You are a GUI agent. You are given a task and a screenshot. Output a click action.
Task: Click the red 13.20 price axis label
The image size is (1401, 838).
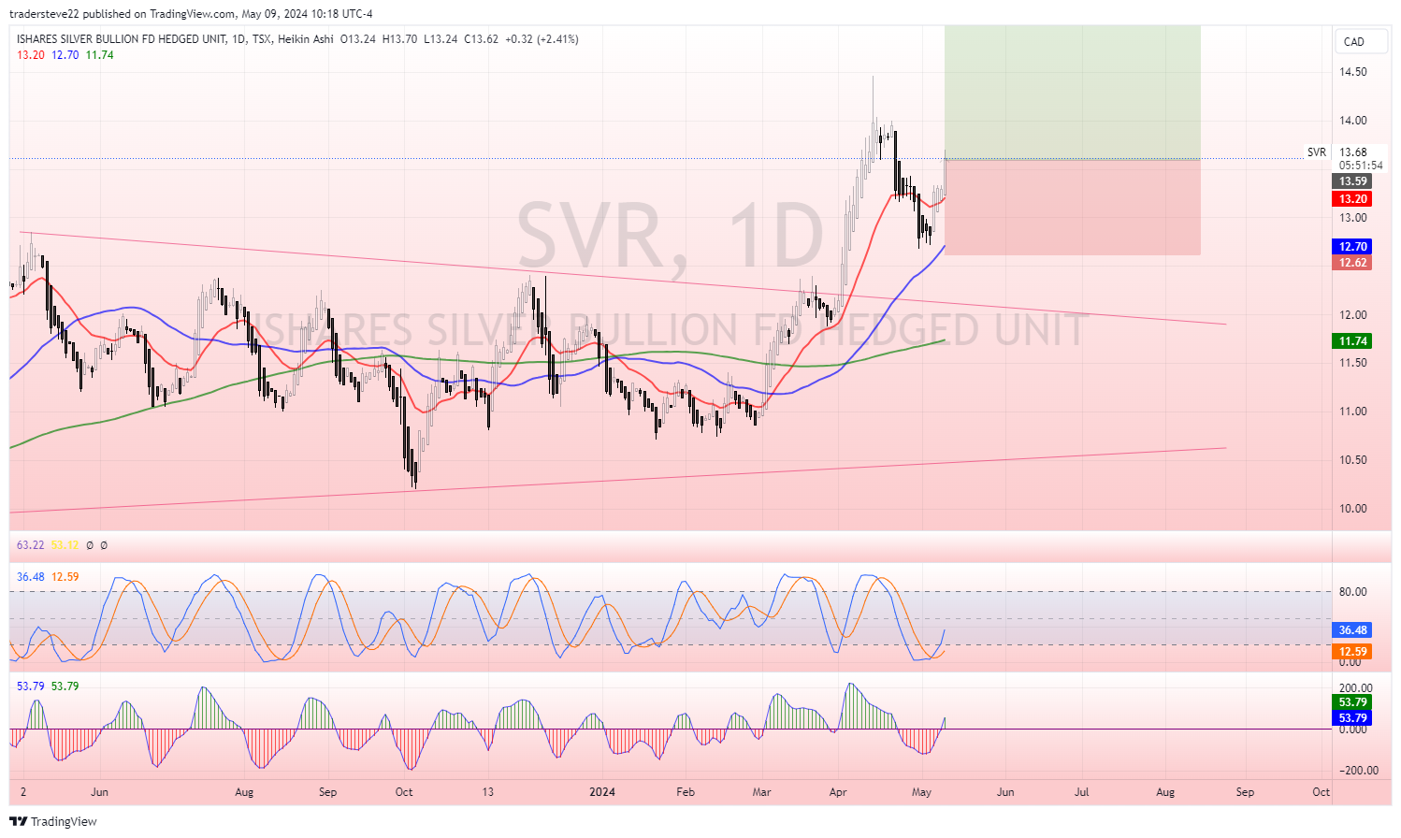pyautogui.click(x=1352, y=199)
